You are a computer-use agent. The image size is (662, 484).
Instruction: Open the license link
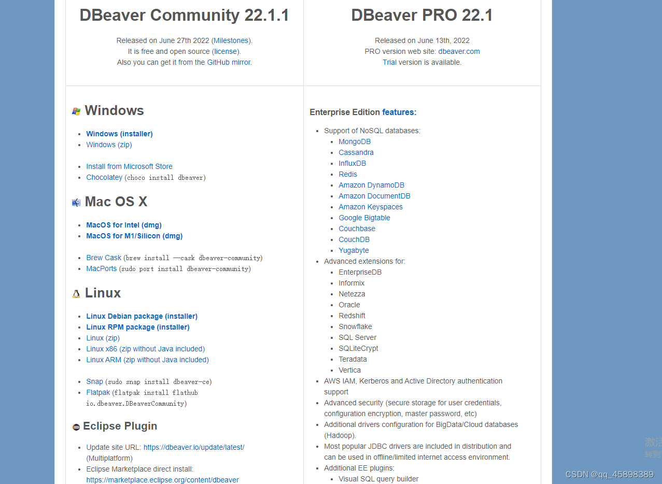pyautogui.click(x=226, y=51)
